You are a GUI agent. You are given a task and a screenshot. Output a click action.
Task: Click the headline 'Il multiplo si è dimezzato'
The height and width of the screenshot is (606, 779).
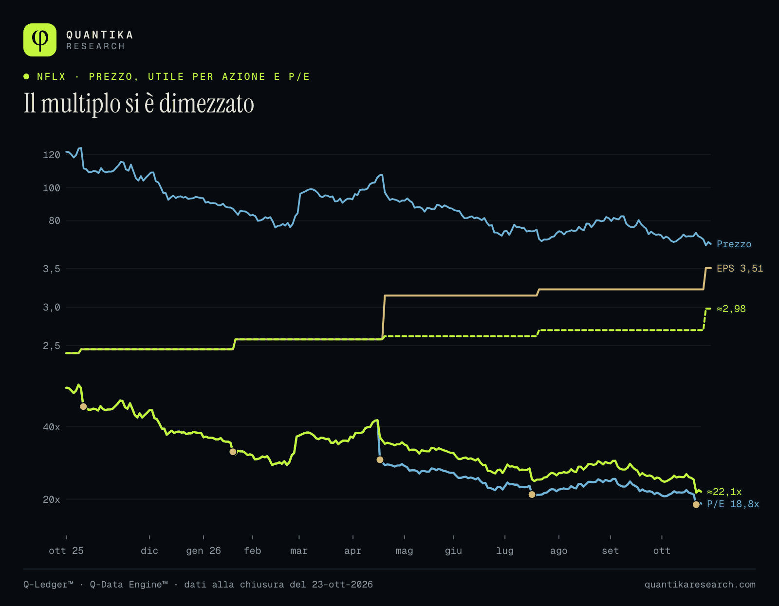click(139, 104)
